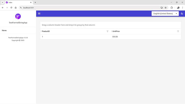Restore down the browser window

pyautogui.click(x=177, y=2)
